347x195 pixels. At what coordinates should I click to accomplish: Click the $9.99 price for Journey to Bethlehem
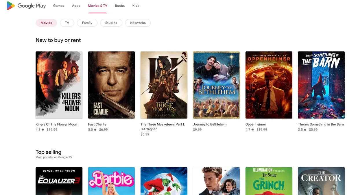point(198,130)
